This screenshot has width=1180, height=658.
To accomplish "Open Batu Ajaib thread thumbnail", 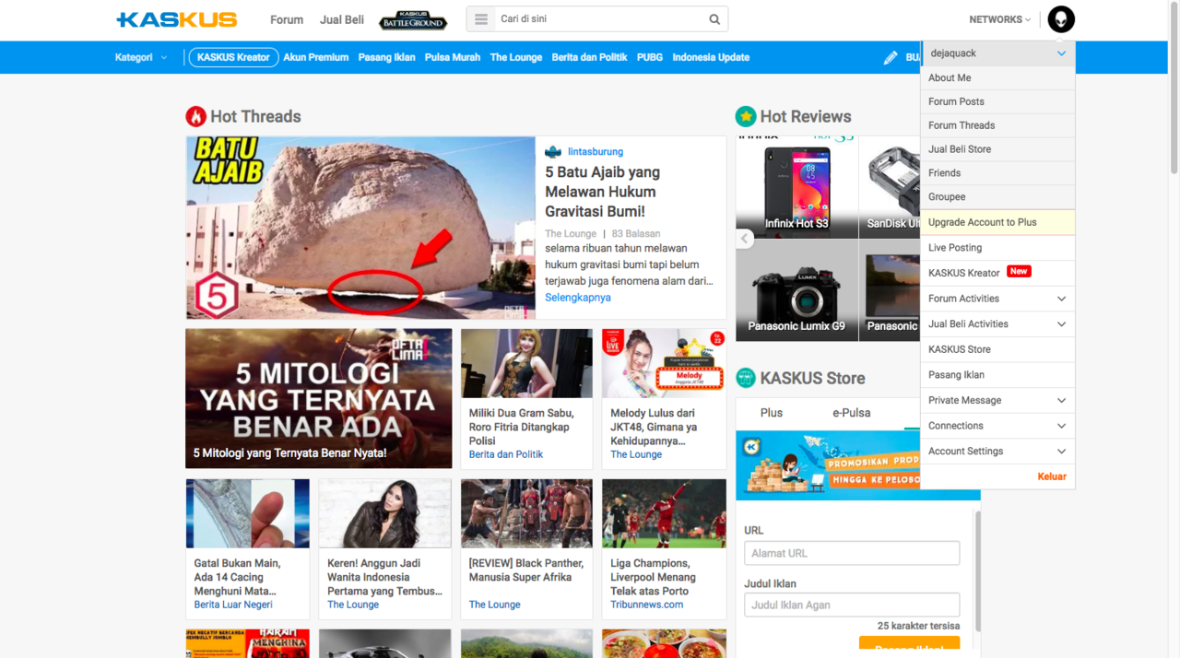I will [x=360, y=228].
